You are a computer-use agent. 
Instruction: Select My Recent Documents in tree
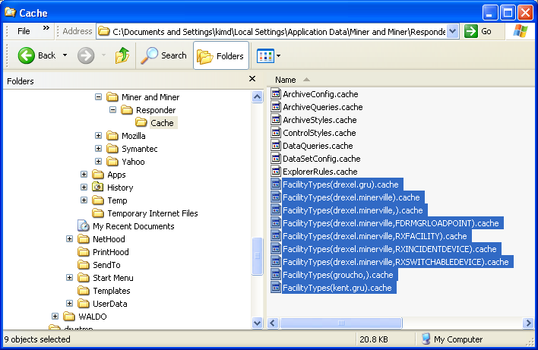133,226
